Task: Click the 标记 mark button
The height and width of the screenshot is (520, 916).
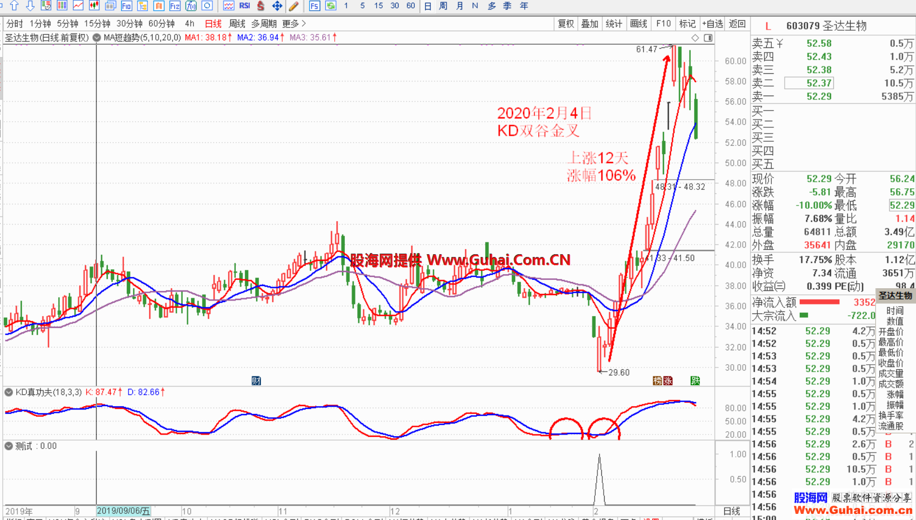Action: 687,23
